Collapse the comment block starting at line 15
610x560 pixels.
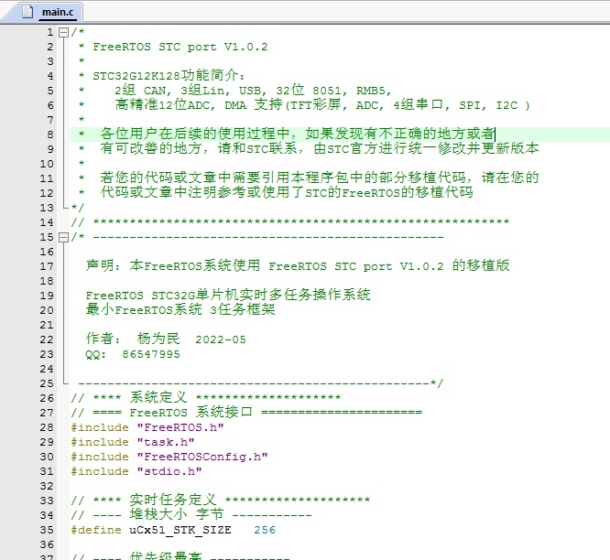(63, 237)
